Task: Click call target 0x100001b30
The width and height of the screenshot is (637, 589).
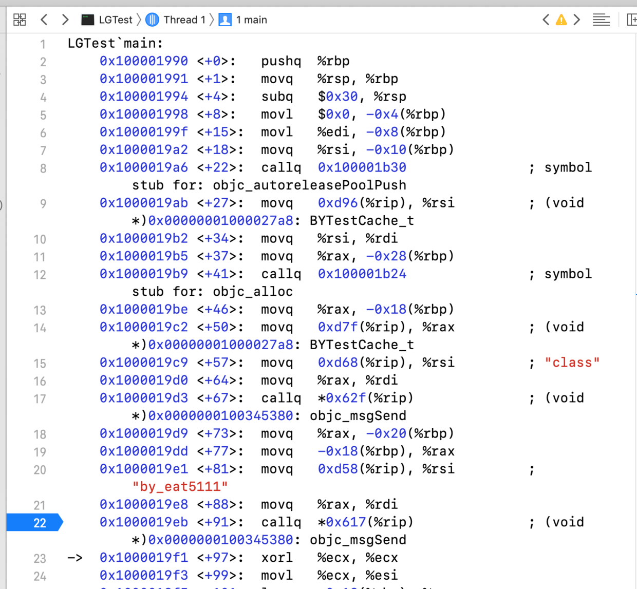Action: pos(362,167)
